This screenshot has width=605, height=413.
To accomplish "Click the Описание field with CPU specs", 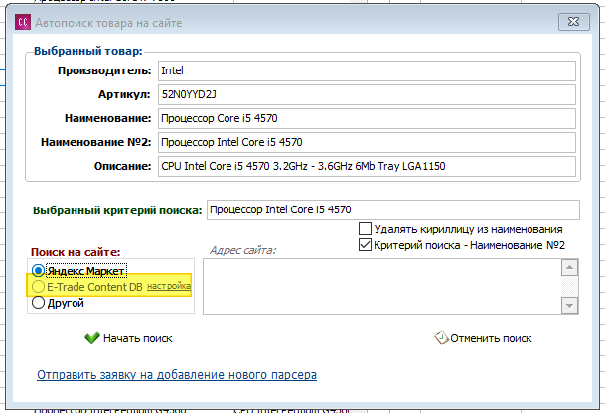I will 367,166.
